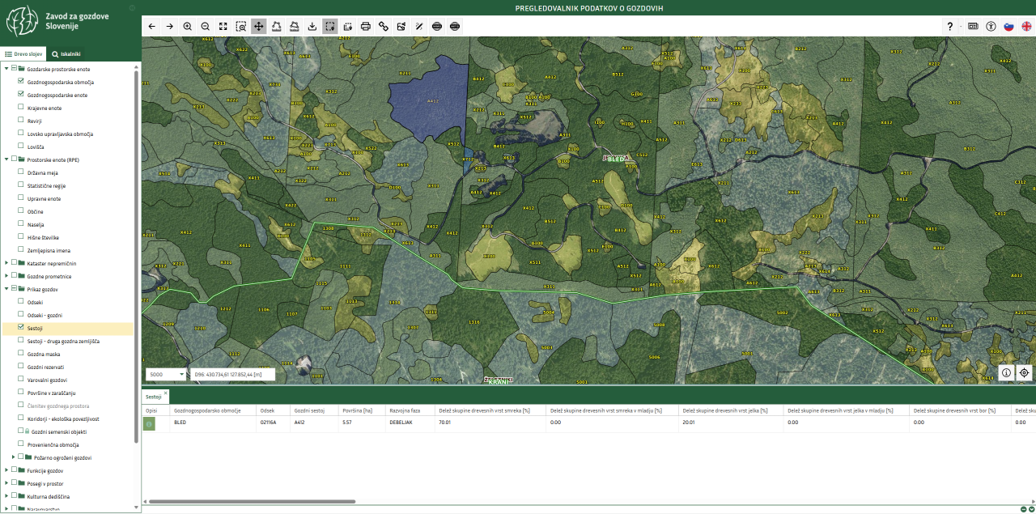The width and height of the screenshot is (1036, 514).
Task: Select the Sestoji results tab
Action: point(153,397)
